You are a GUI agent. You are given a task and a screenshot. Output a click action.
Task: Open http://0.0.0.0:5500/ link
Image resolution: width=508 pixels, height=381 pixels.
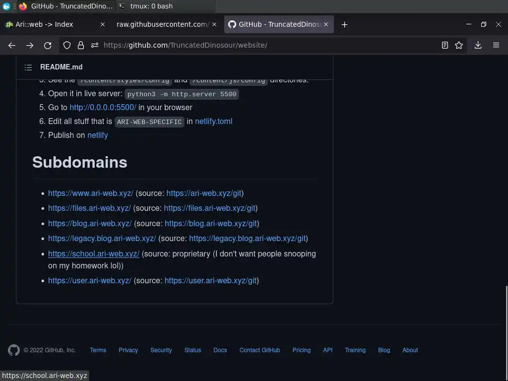coord(103,108)
